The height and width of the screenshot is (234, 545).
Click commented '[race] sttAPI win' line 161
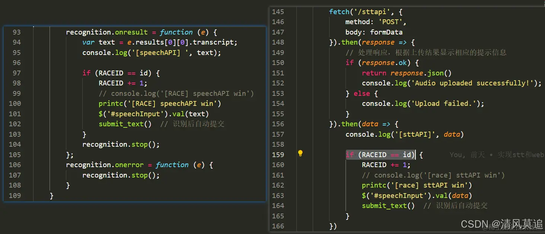click(433, 175)
